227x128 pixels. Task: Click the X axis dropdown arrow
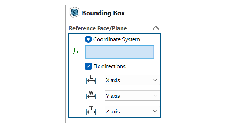tap(155, 80)
